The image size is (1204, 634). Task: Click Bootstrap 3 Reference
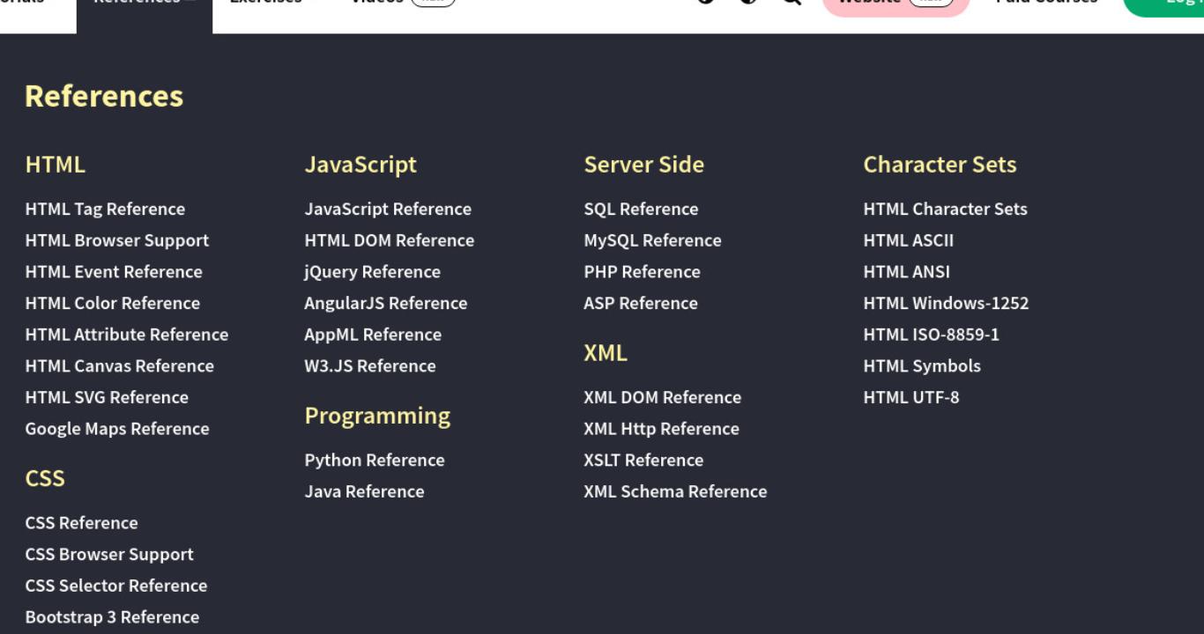click(112, 617)
